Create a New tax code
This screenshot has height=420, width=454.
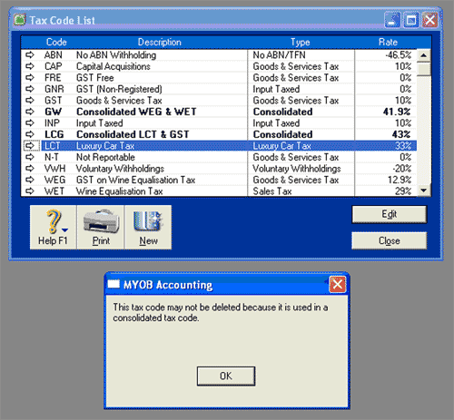pos(148,227)
